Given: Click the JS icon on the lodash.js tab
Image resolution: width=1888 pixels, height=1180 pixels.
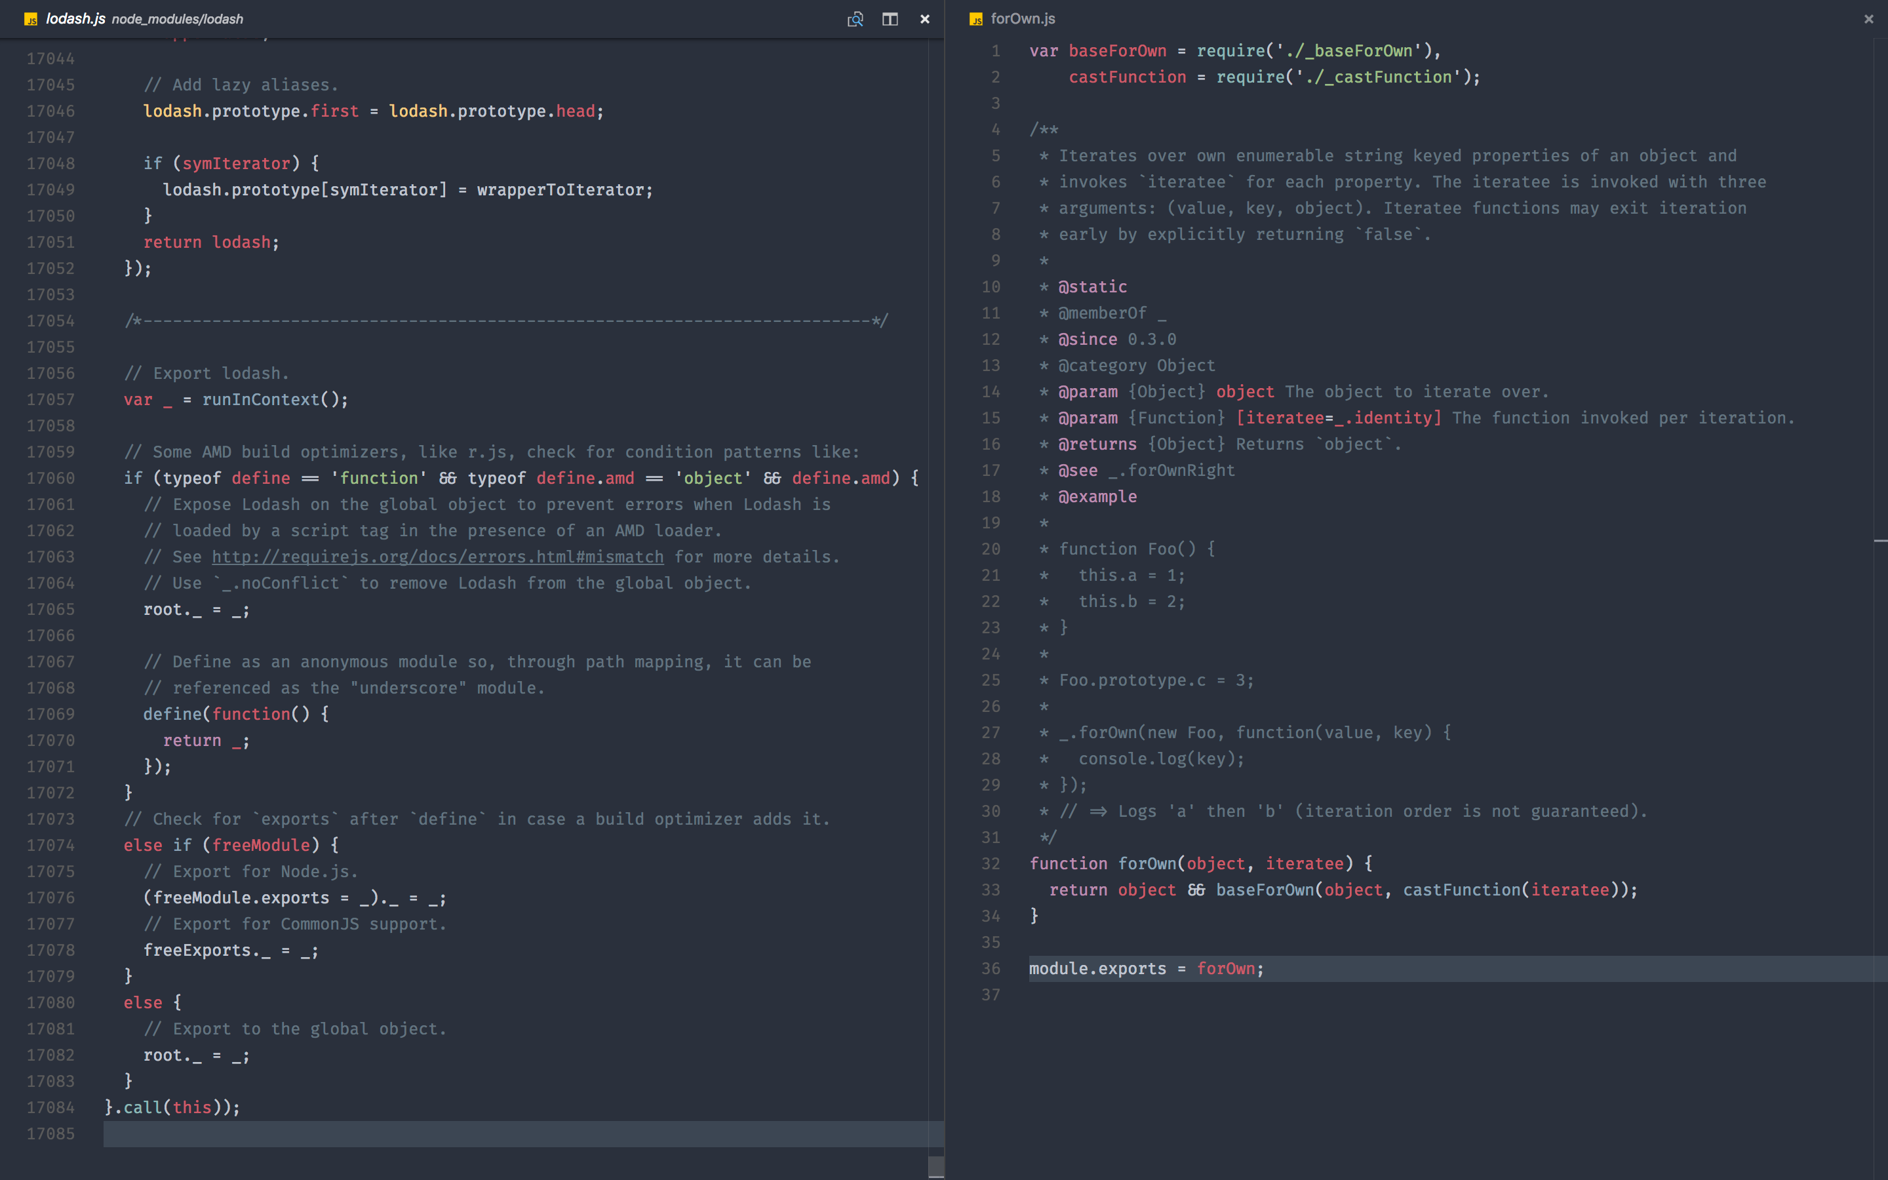Looking at the screenshot, I should [x=30, y=19].
